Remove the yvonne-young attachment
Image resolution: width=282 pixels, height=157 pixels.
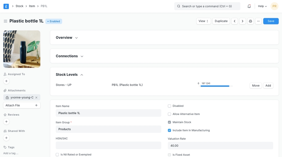(x=36, y=97)
